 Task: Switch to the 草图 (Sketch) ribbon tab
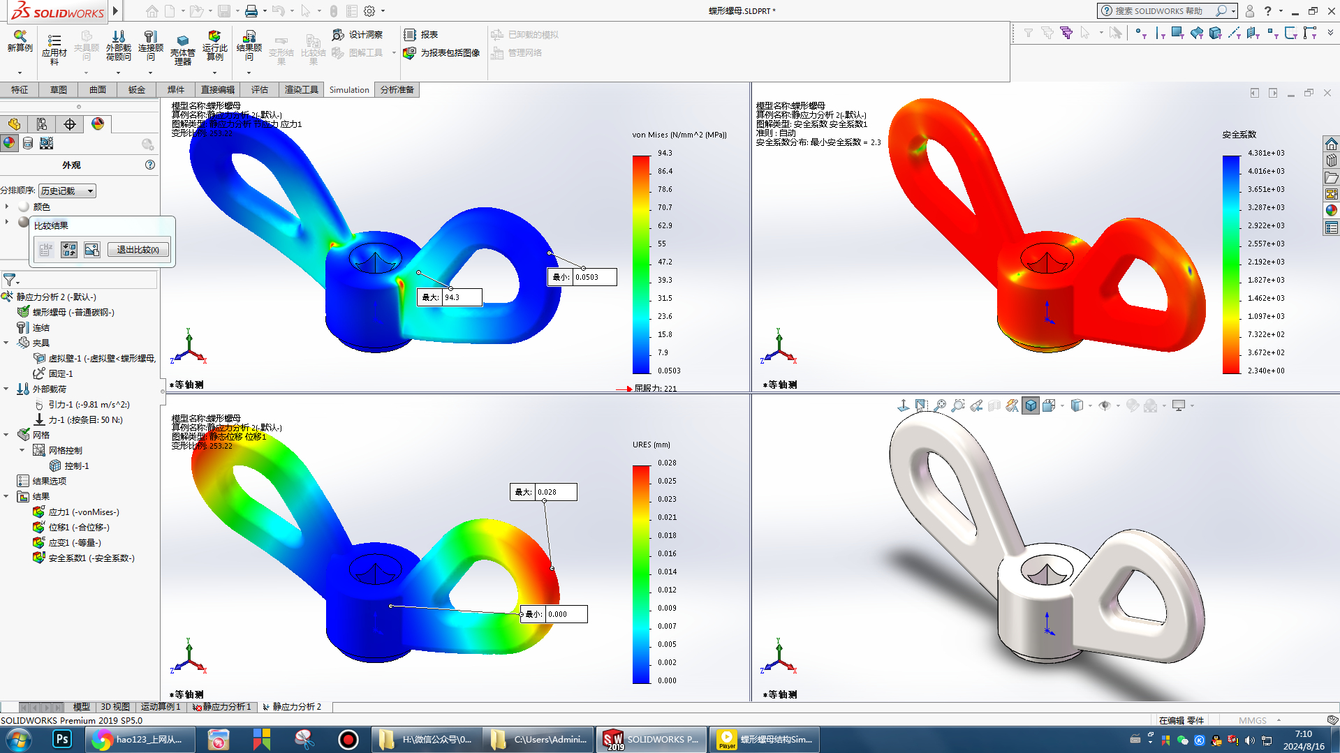pyautogui.click(x=59, y=89)
